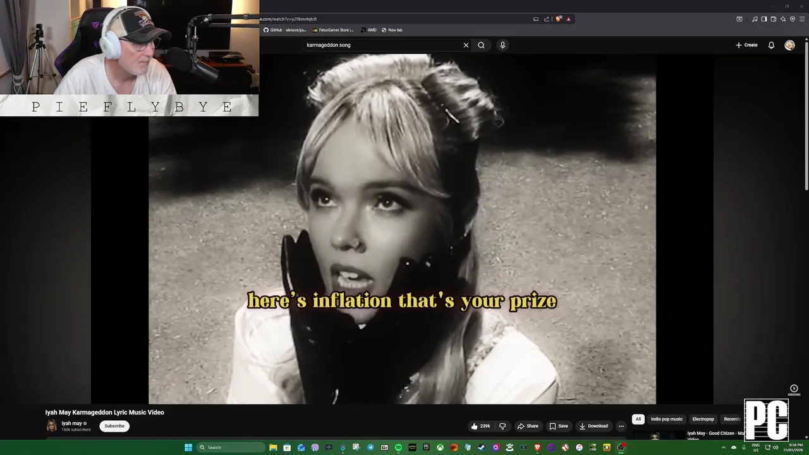Click the video player frame to pause
This screenshot has width=809, height=455.
402,229
